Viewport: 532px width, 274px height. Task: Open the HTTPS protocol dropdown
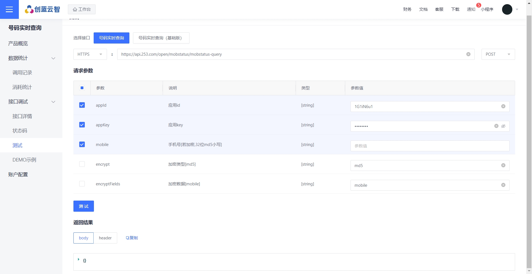90,54
